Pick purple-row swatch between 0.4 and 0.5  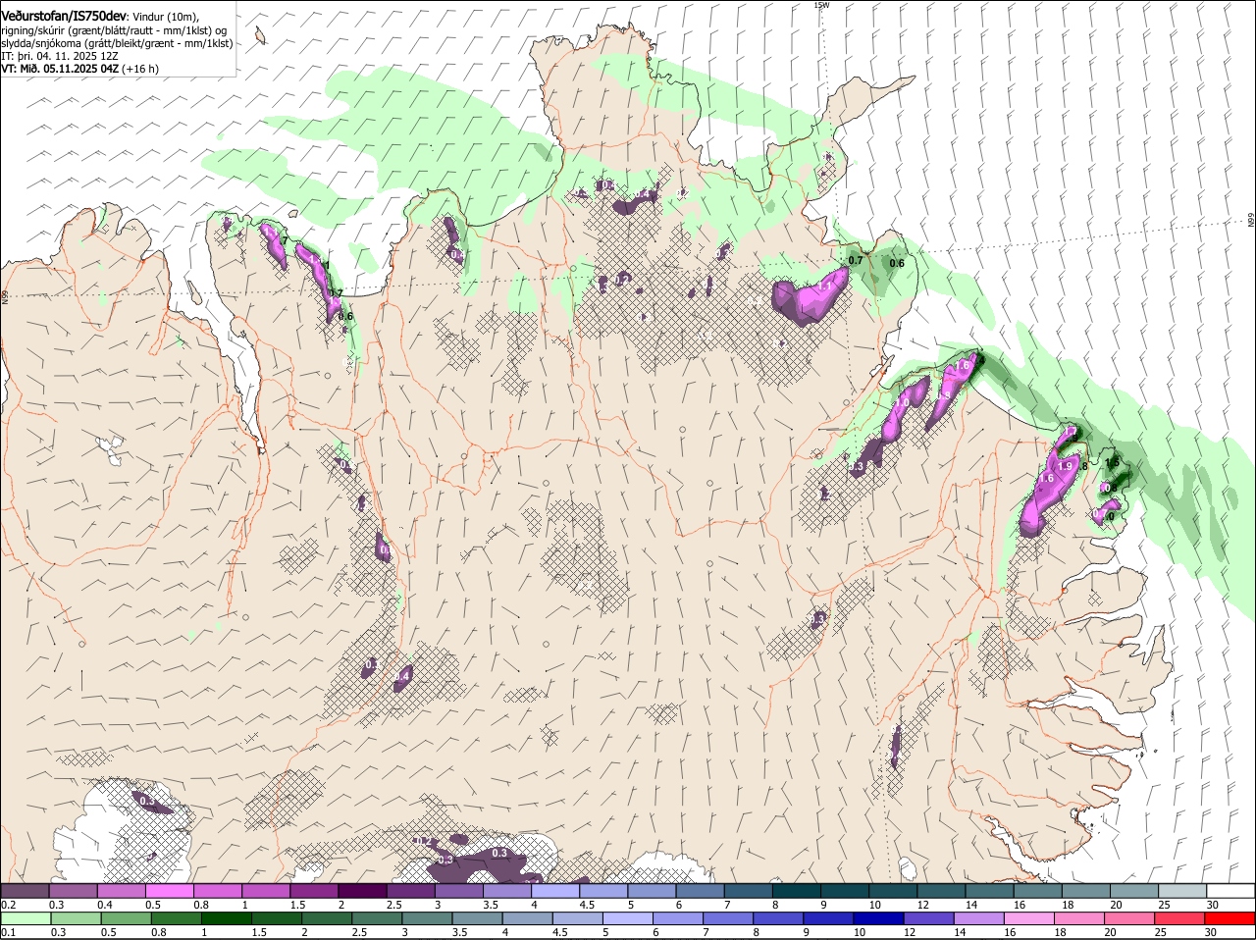(x=121, y=891)
